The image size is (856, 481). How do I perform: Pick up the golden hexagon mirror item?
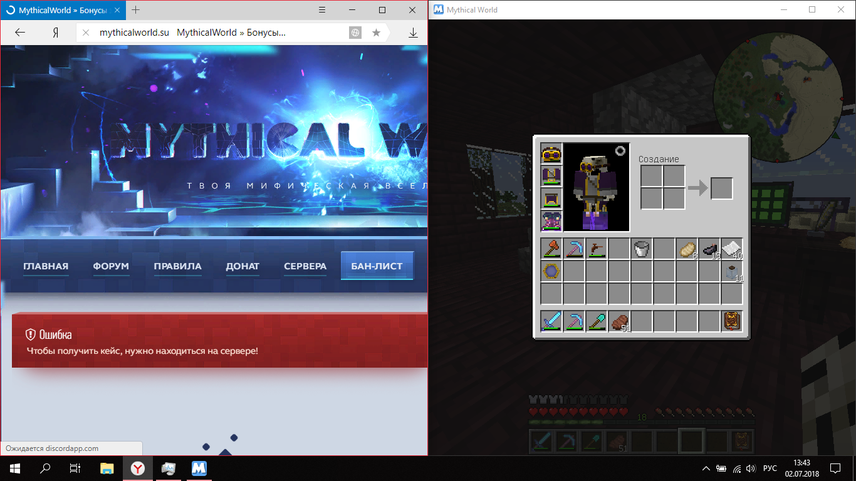tap(551, 272)
